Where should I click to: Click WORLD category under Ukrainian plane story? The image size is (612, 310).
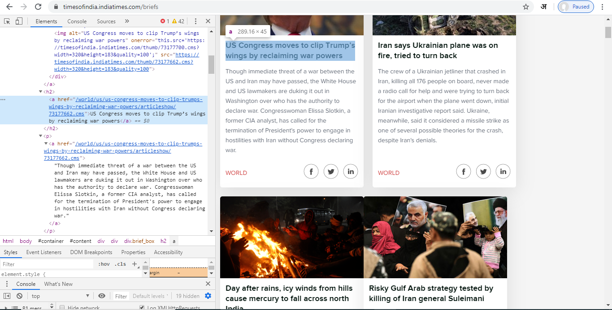389,173
